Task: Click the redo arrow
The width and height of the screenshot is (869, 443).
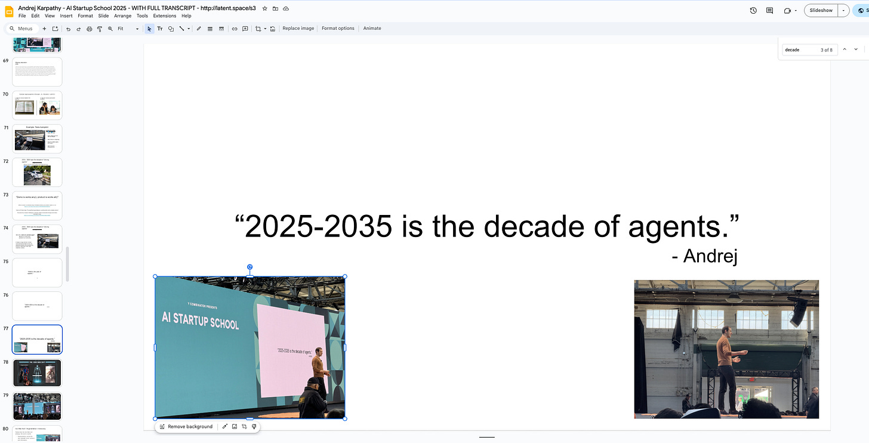Action: [x=78, y=29]
